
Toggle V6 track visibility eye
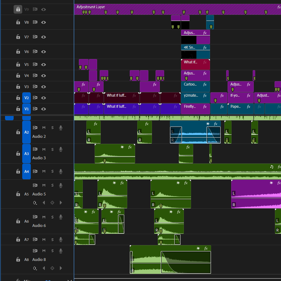click(44, 52)
